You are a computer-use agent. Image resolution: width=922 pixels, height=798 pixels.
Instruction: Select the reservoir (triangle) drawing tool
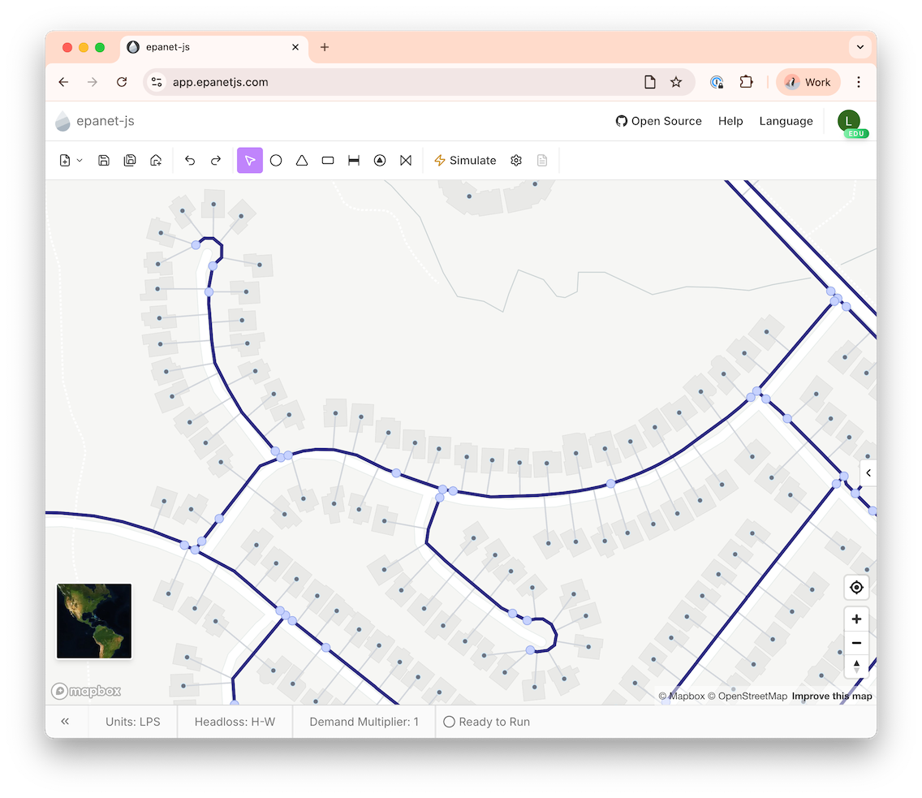(x=302, y=161)
